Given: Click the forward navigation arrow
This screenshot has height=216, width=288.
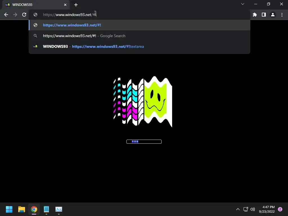Looking at the screenshot, I should 15,15.
